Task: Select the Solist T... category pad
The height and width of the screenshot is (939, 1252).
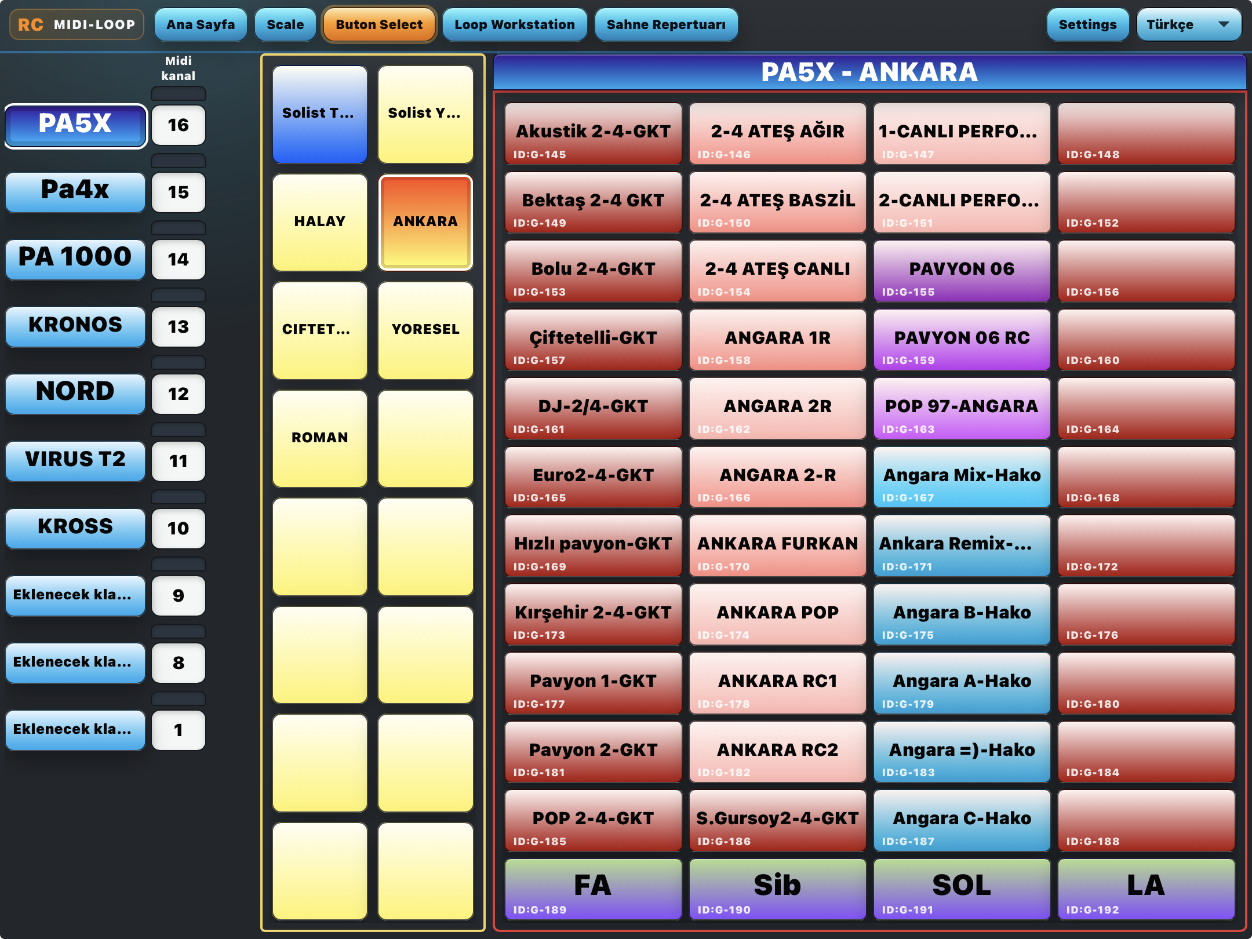Action: pyautogui.click(x=320, y=114)
